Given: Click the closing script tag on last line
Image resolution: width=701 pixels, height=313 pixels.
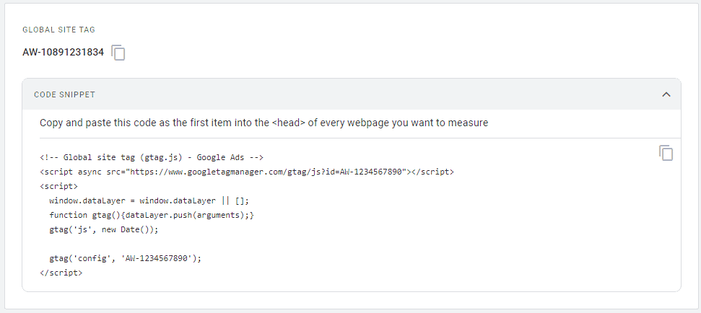Looking at the screenshot, I should pos(61,273).
